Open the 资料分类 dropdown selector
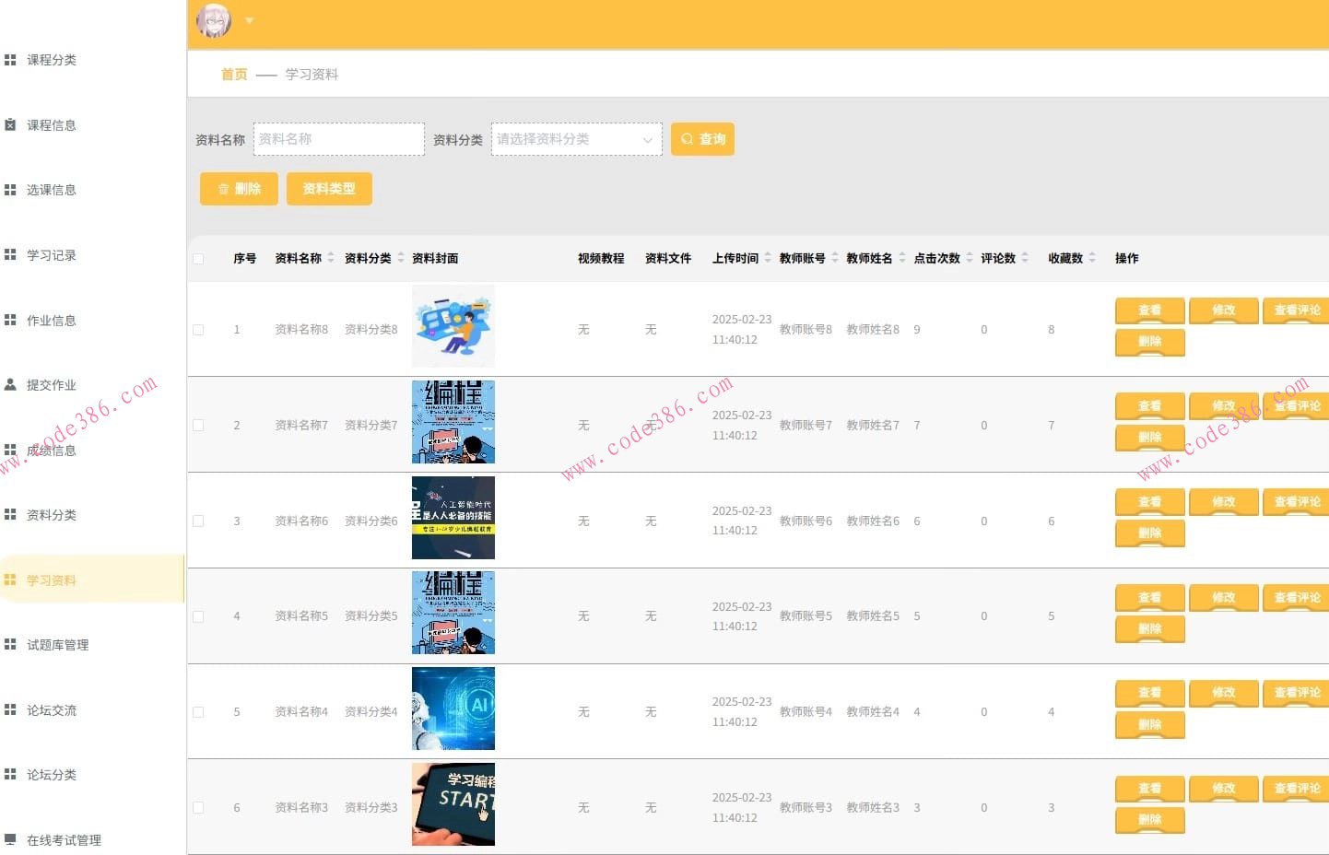The height and width of the screenshot is (855, 1329). [x=576, y=139]
